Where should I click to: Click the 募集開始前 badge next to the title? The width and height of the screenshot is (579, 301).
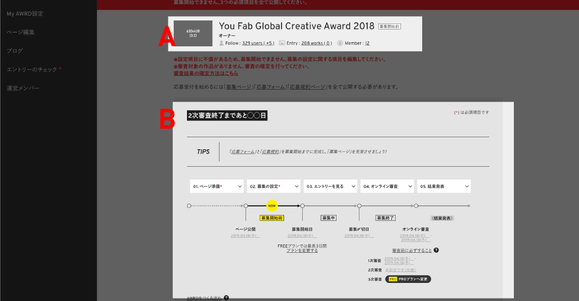pyautogui.click(x=389, y=26)
